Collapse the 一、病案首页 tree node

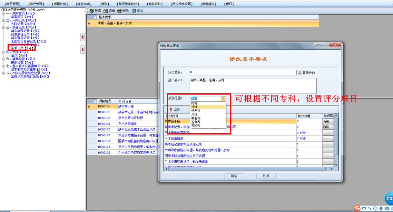pyautogui.click(x=3, y=13)
